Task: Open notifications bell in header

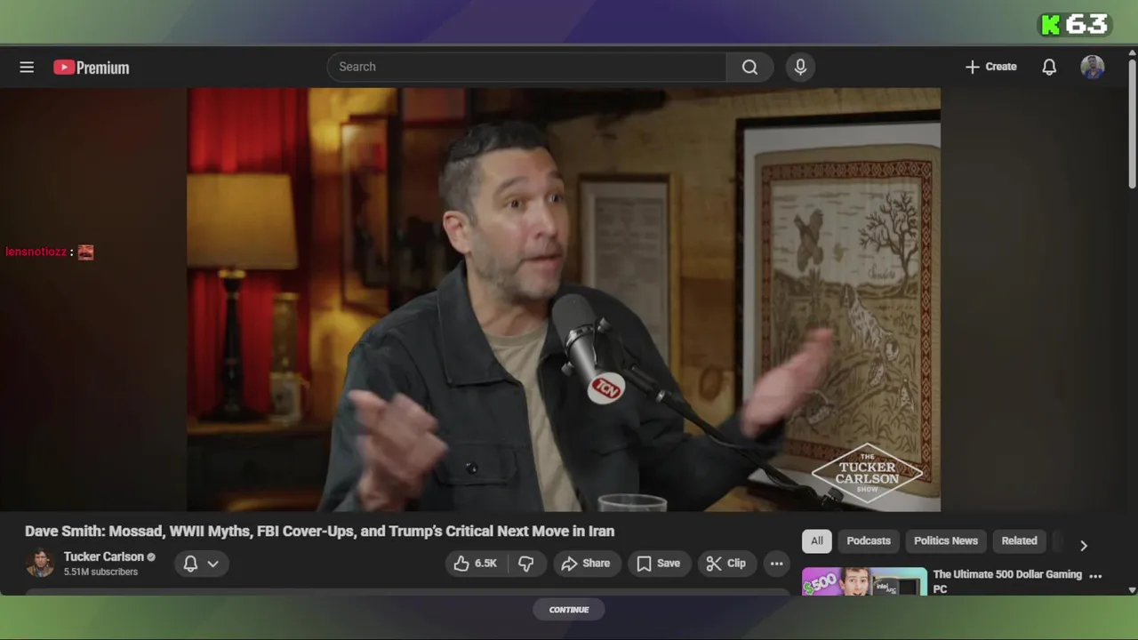Action: click(x=1049, y=67)
